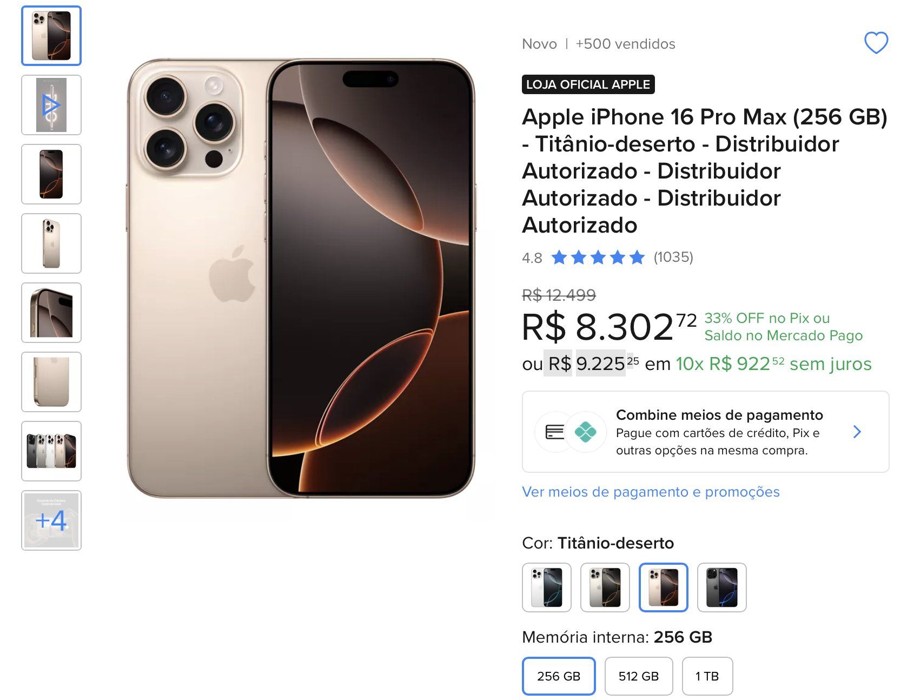Play the product video thumbnail
Viewport: 914px width, 700px height.
pos(51,105)
